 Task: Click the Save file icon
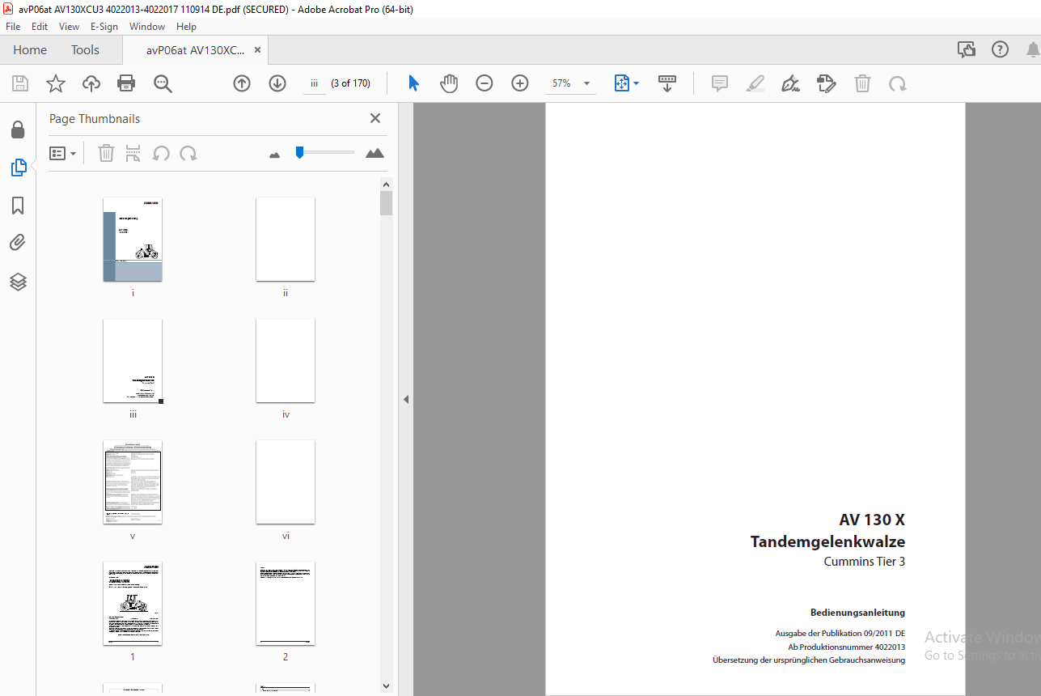click(x=20, y=83)
